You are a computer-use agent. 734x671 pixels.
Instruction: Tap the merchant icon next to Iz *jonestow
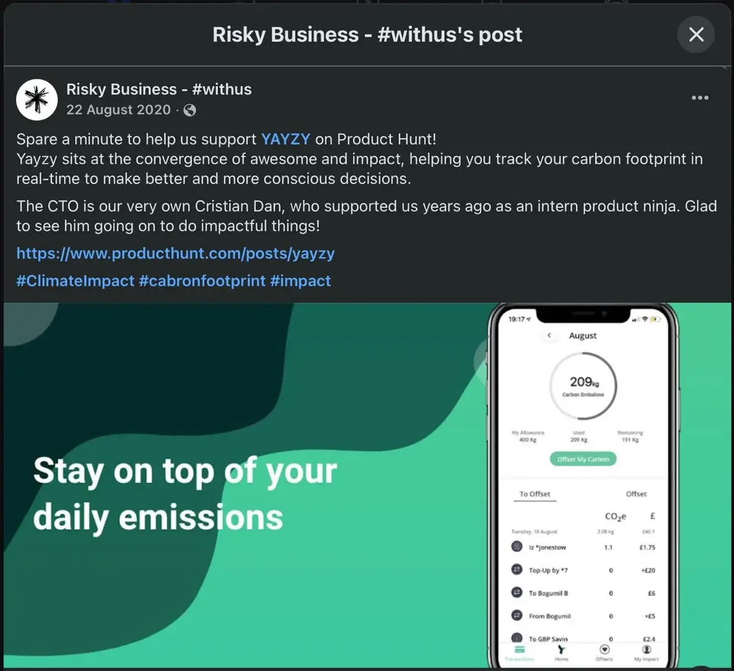516,548
